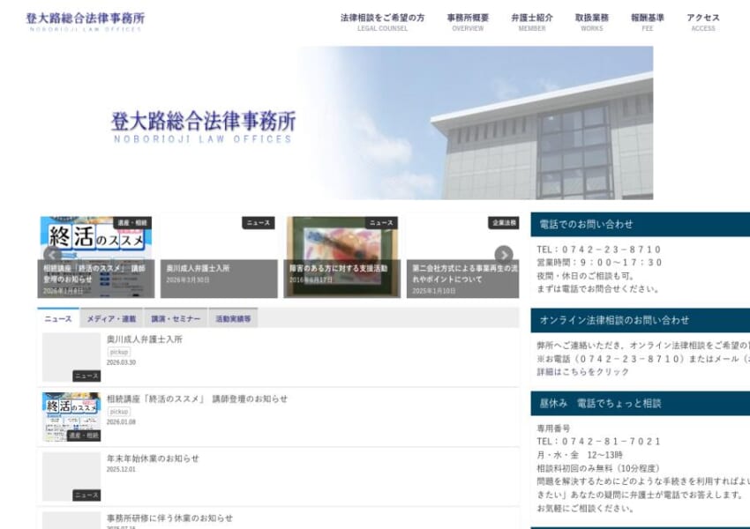The width and height of the screenshot is (750, 529).
Task: Open 事務所概要 OVERVIEW menu
Action: pos(468,22)
